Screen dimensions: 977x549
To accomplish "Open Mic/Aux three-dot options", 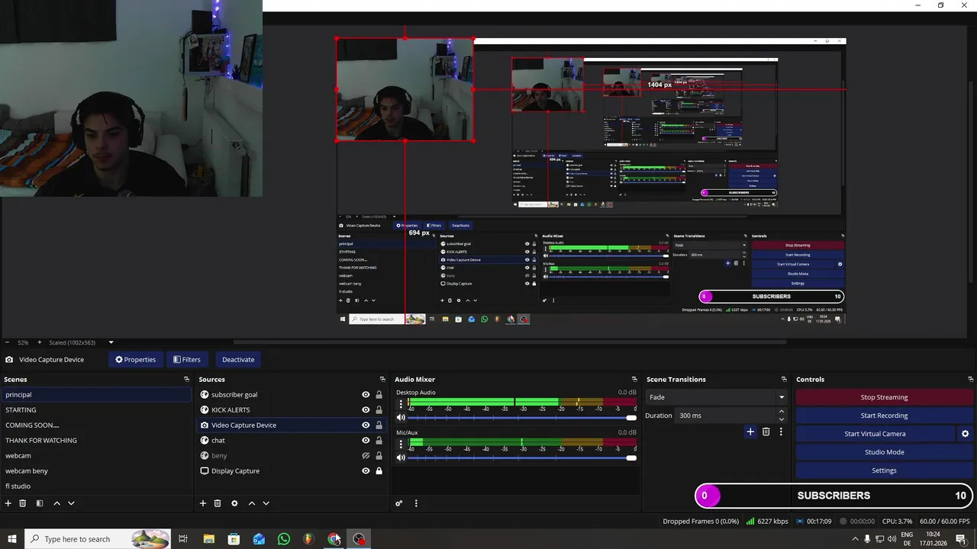I will [x=401, y=444].
